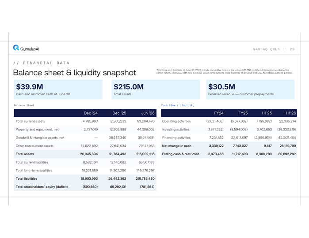Click the H1'26 column header

click(x=291, y=113)
